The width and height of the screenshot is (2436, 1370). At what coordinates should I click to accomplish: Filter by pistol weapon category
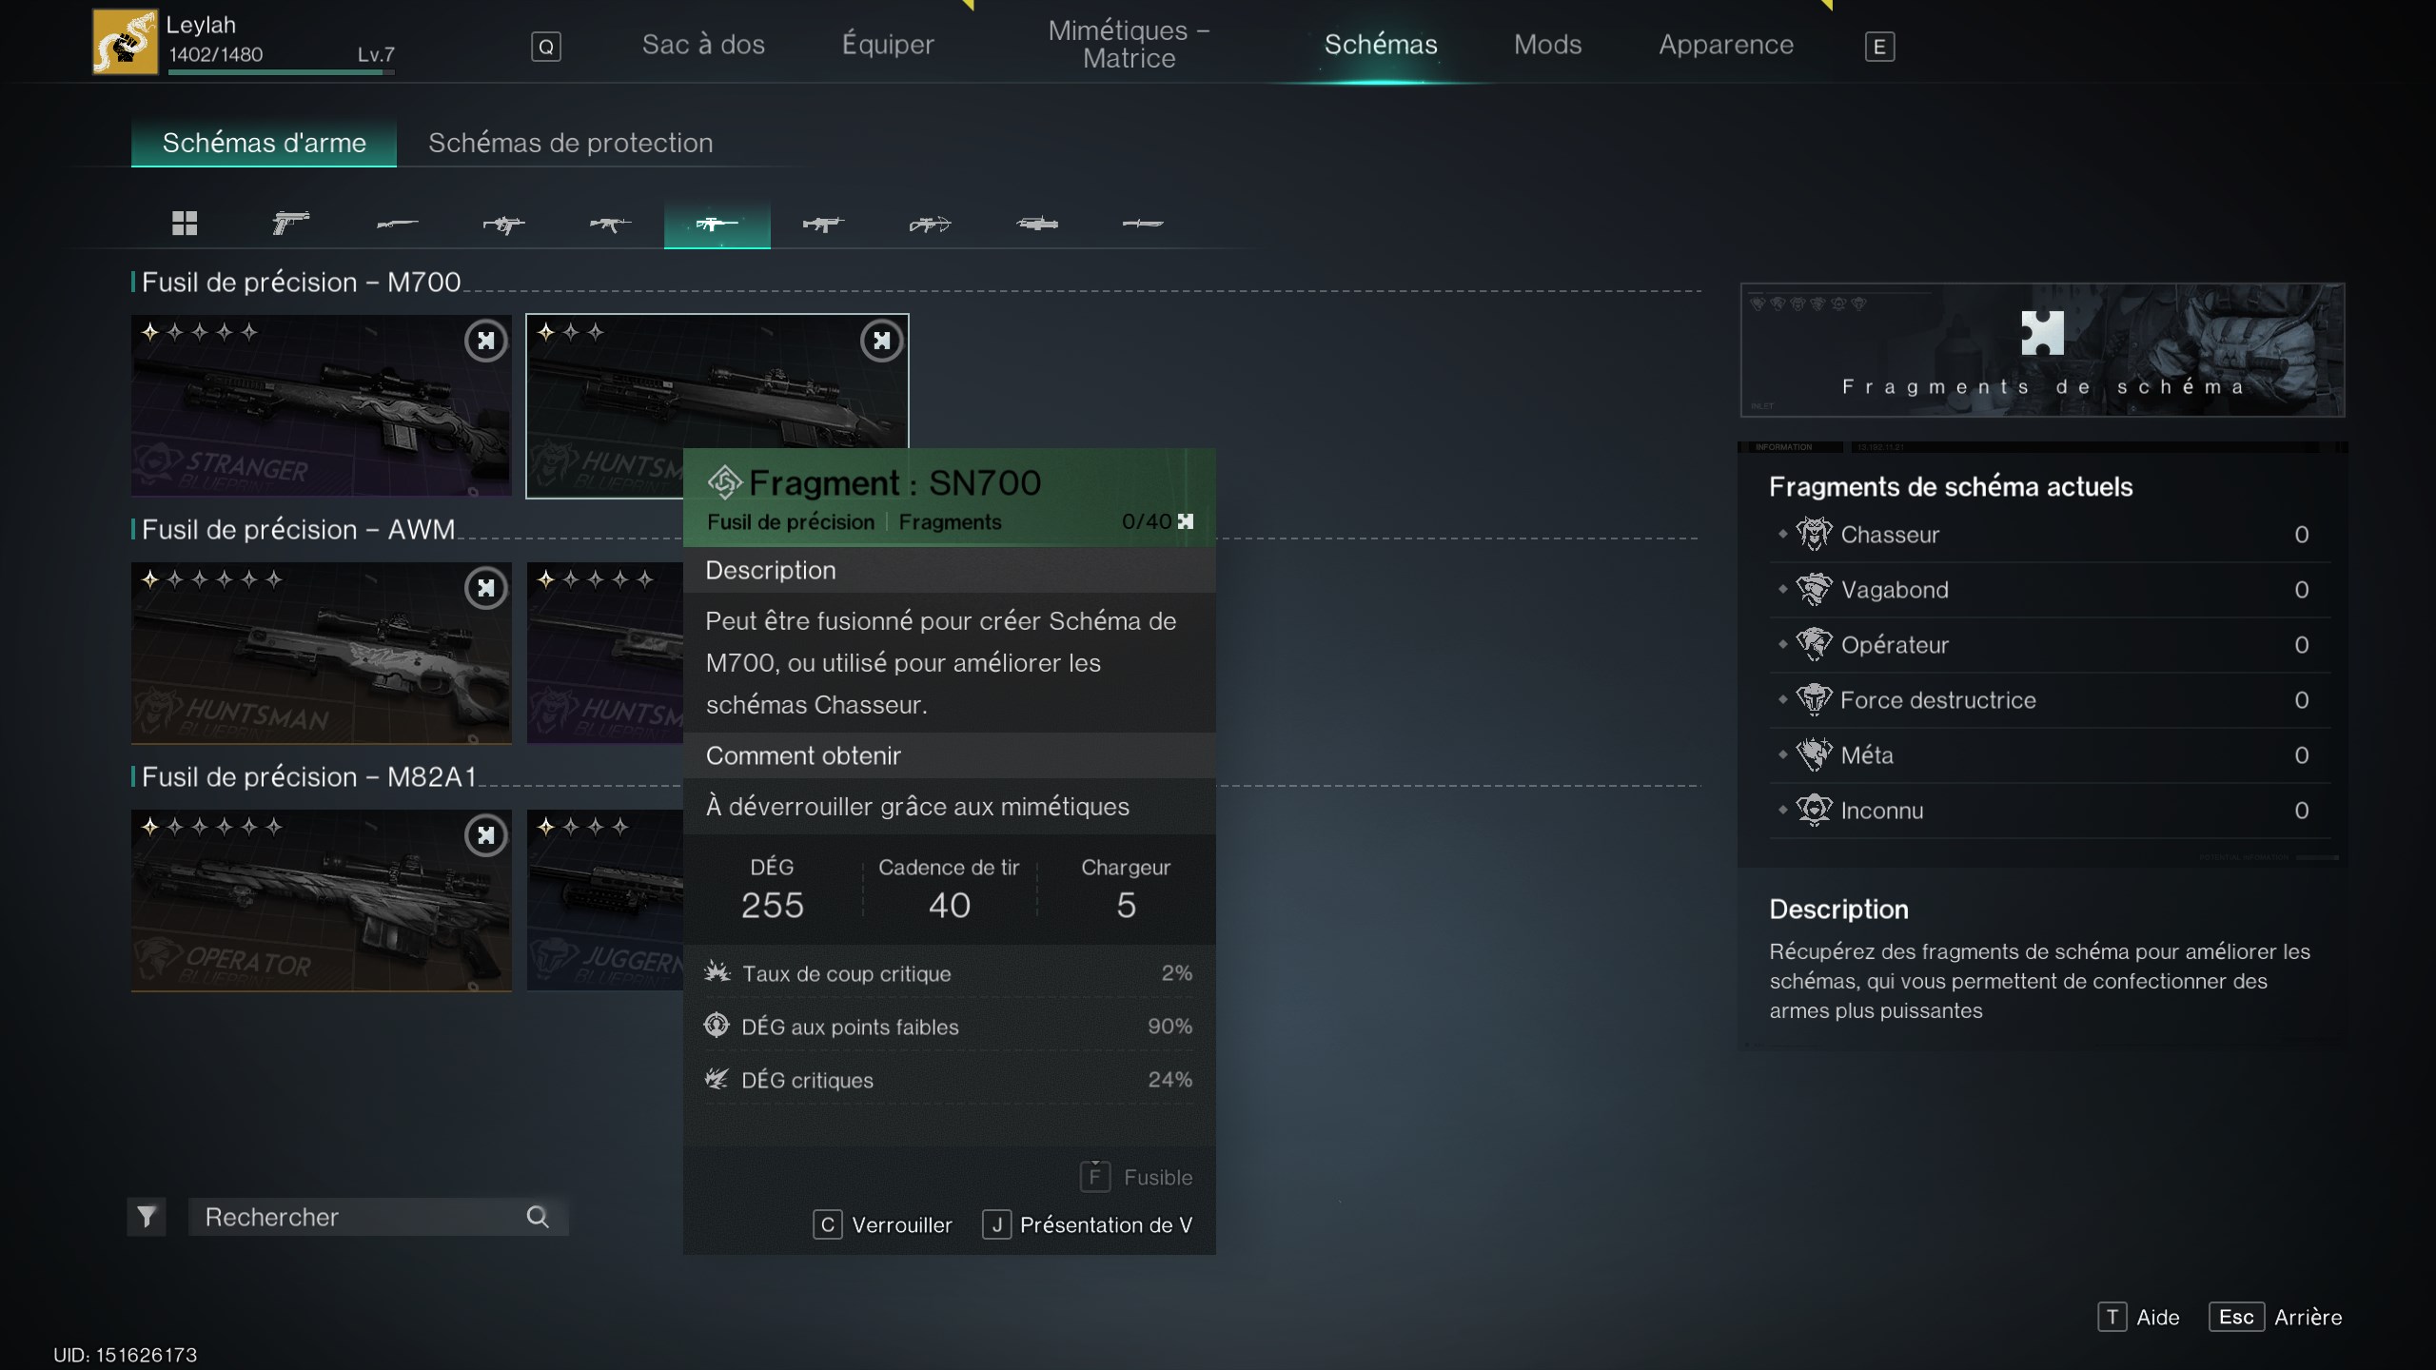290,224
